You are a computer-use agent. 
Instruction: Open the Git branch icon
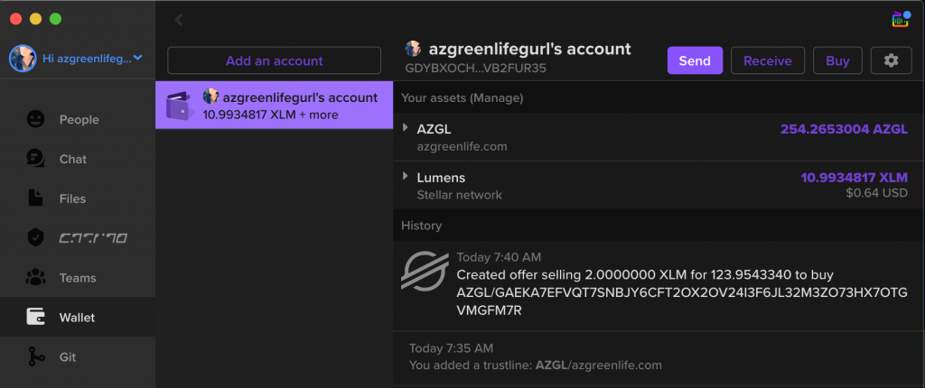point(35,356)
